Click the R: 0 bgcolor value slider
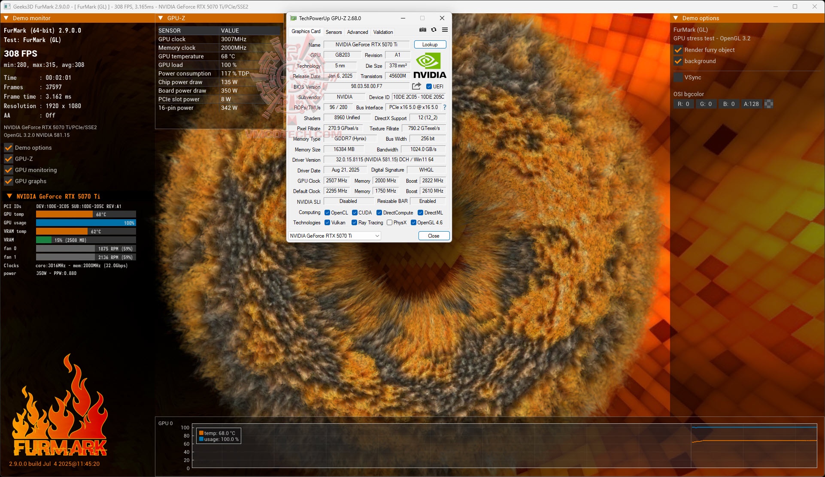Image resolution: width=825 pixels, height=477 pixels. point(683,104)
